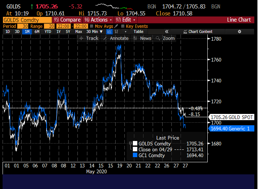Collapse panel with double chevron icon

point(167,31)
